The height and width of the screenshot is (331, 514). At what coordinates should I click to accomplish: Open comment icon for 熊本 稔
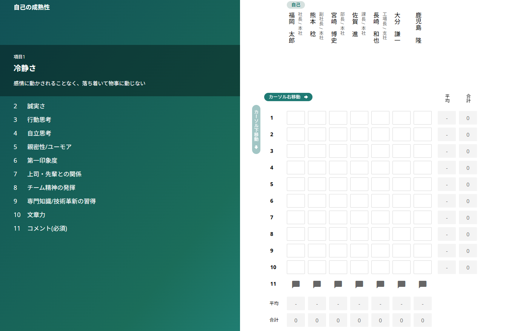pyautogui.click(x=317, y=284)
